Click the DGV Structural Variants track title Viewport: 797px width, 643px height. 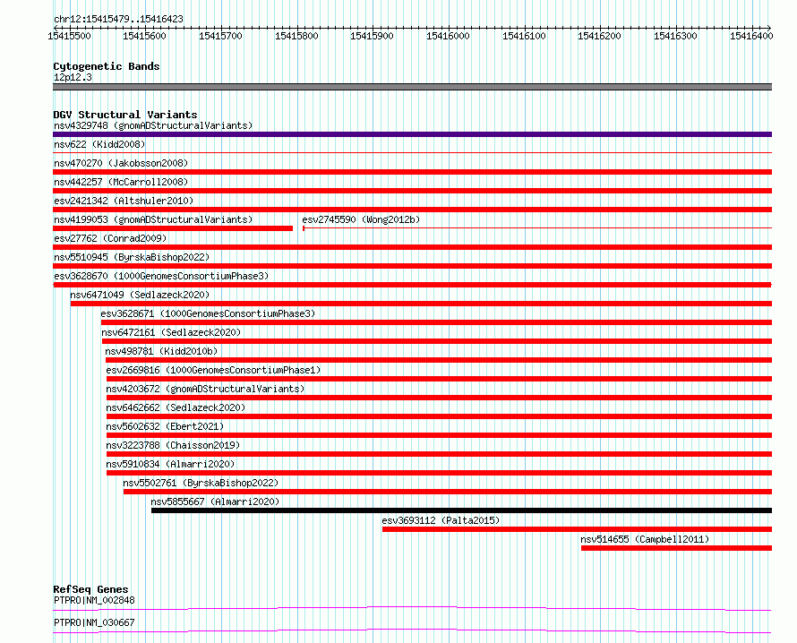pos(125,115)
